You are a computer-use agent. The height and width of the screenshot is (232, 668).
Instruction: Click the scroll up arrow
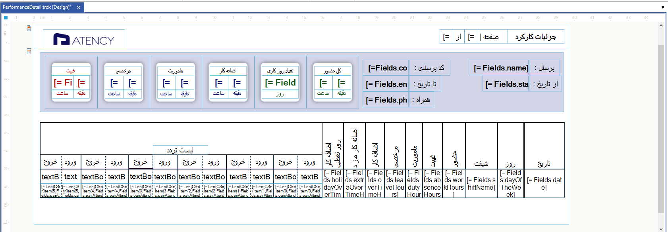[661, 25]
